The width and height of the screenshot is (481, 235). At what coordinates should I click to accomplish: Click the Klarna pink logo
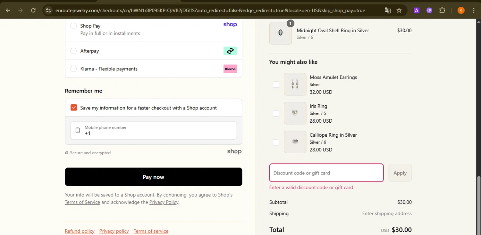230,69
